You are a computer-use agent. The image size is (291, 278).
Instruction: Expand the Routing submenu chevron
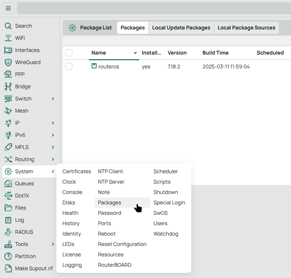[x=53, y=159]
